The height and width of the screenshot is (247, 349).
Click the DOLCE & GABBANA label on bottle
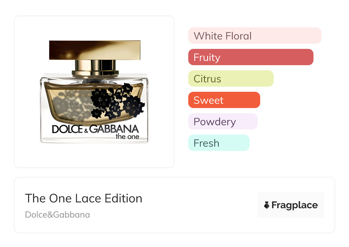tap(95, 129)
